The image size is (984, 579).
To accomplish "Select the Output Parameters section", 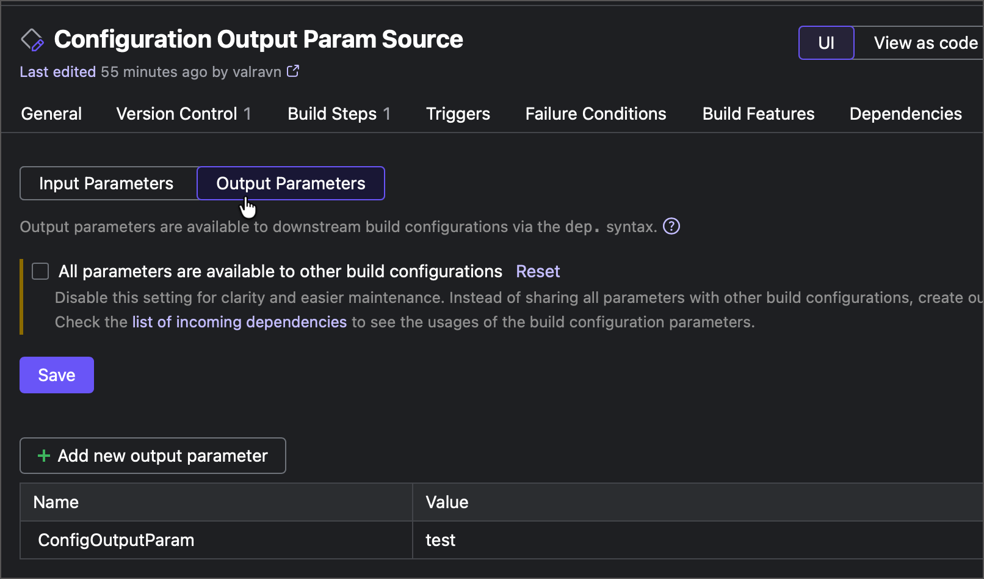I will click(291, 183).
